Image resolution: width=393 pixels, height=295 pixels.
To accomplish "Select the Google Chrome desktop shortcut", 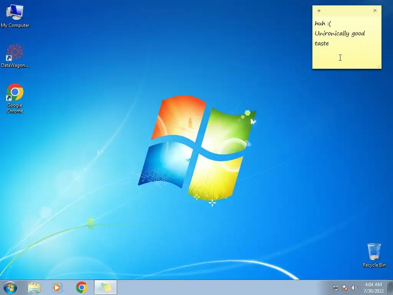I will [15, 98].
